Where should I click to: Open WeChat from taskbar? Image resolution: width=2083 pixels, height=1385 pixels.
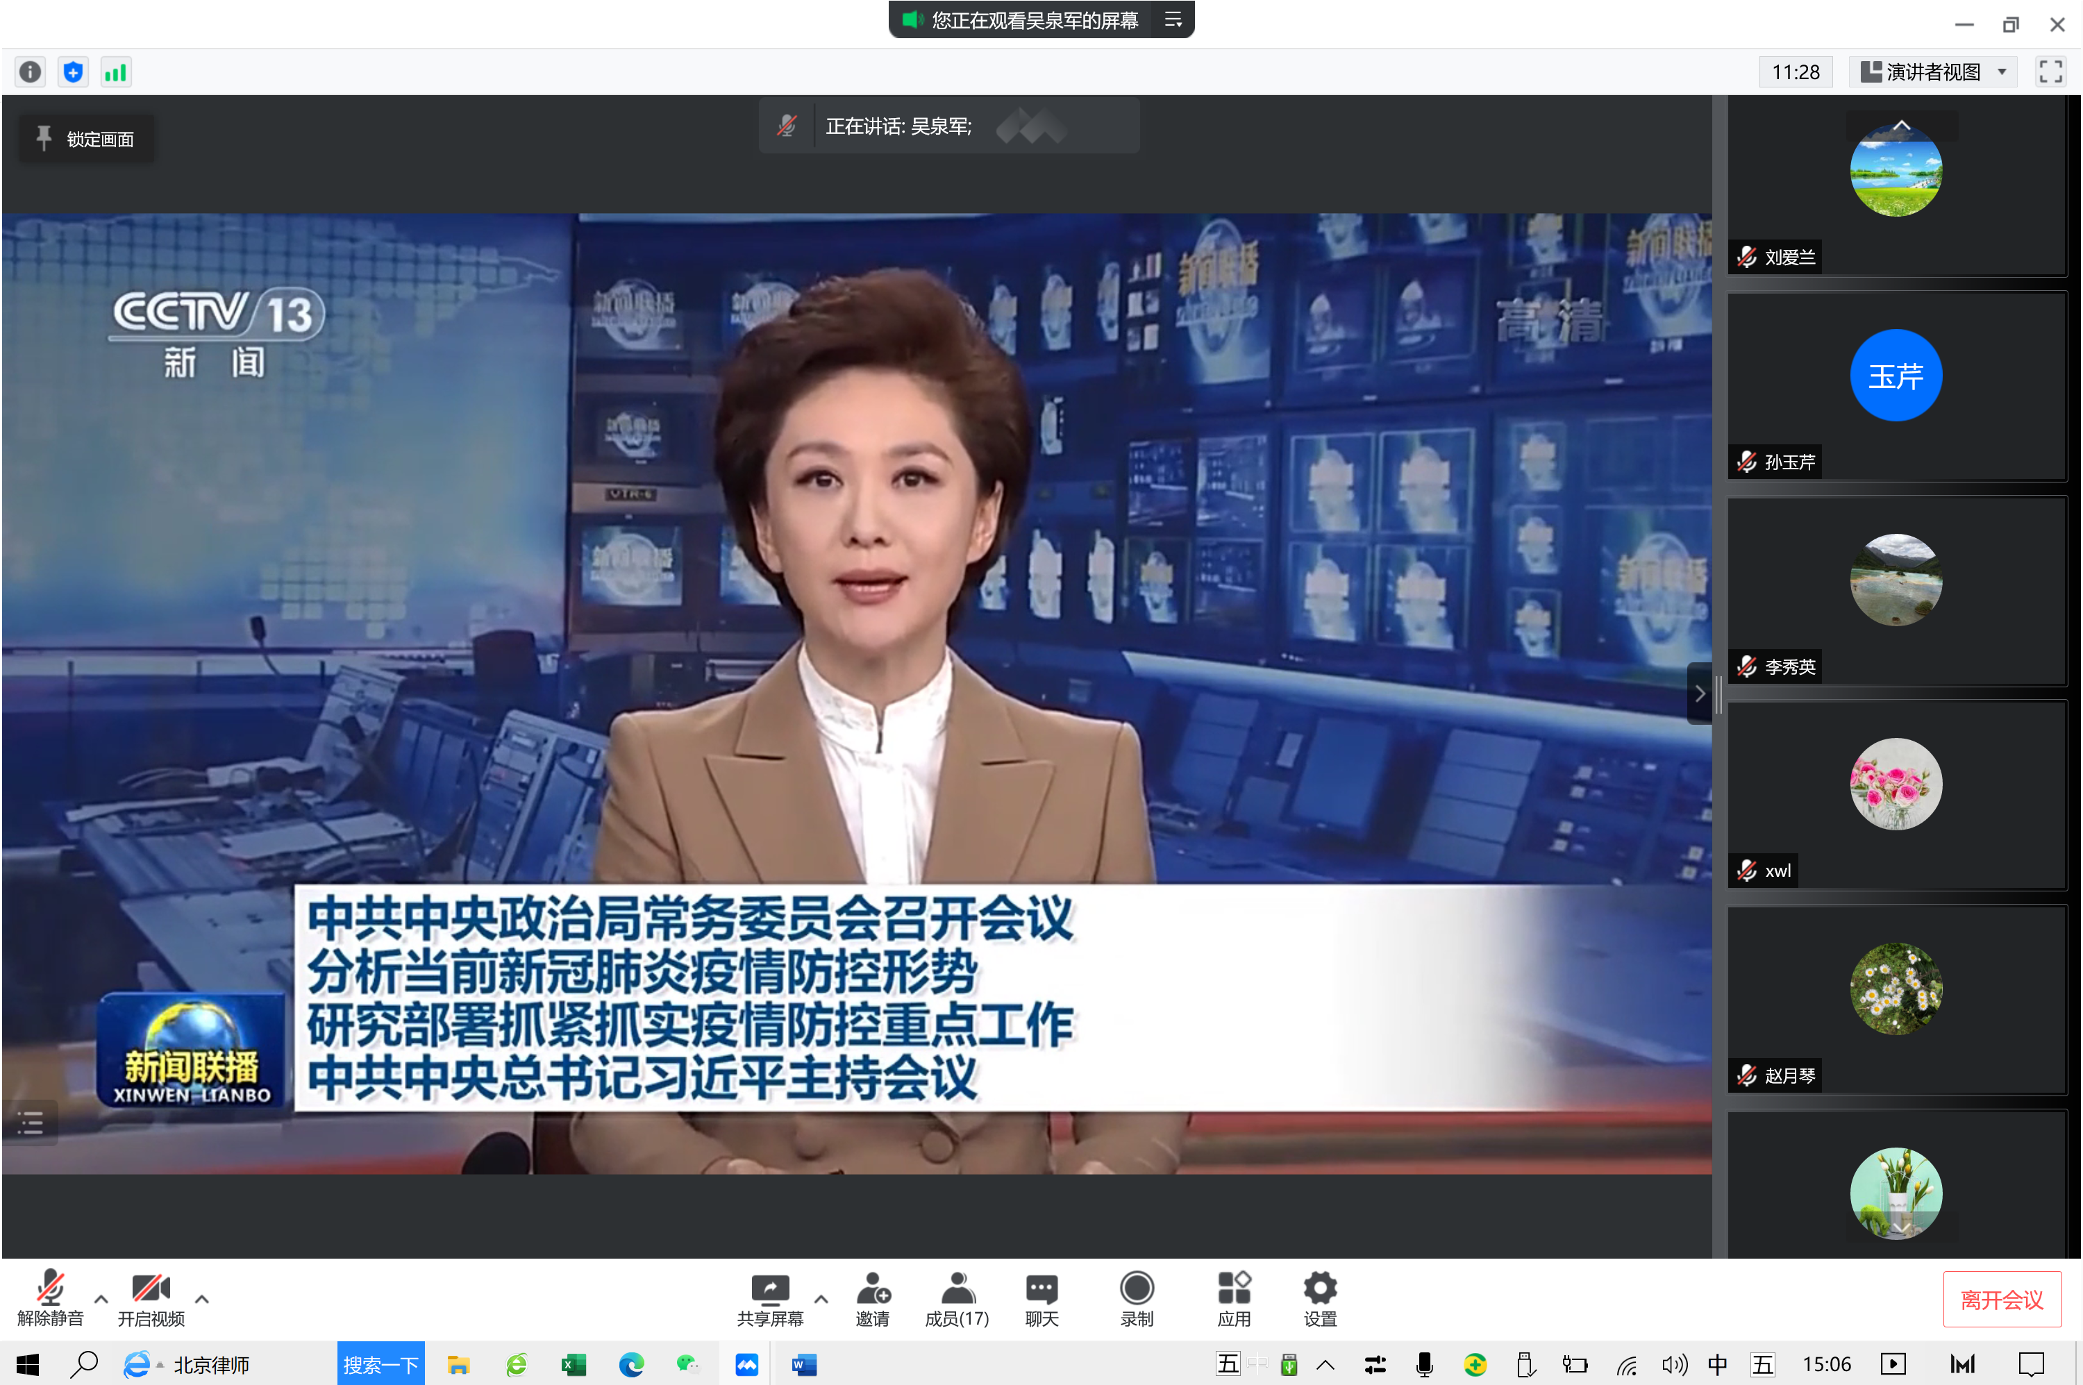688,1365
